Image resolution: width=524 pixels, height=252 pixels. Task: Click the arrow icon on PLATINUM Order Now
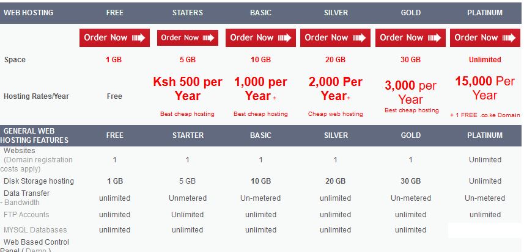(509, 38)
